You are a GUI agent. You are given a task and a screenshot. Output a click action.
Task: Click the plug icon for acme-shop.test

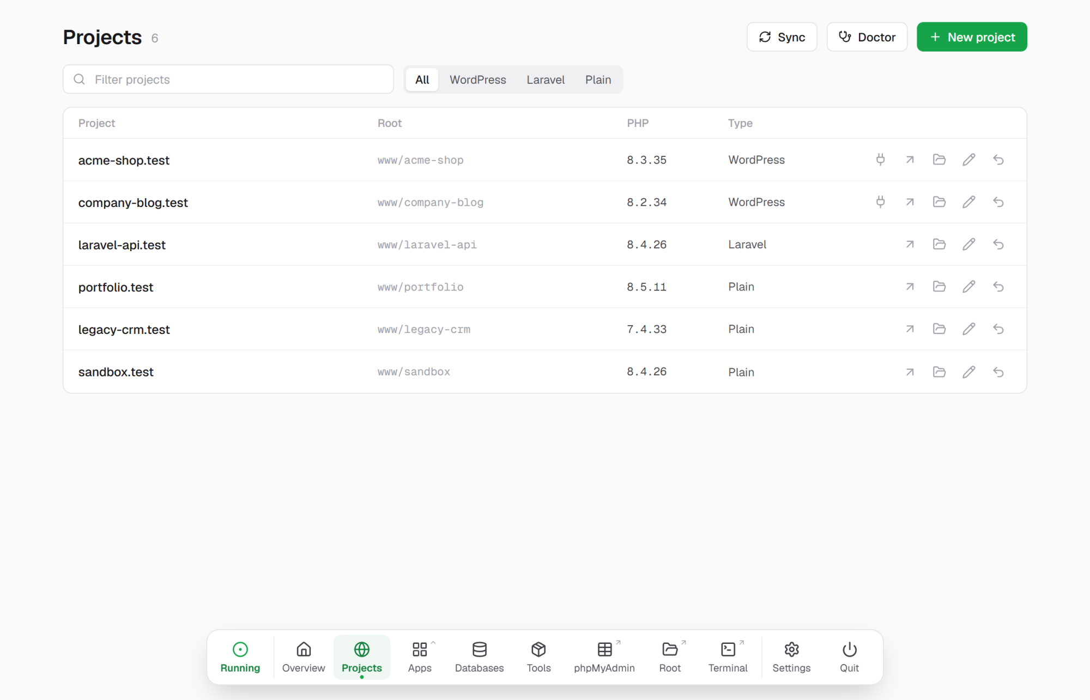coord(880,160)
